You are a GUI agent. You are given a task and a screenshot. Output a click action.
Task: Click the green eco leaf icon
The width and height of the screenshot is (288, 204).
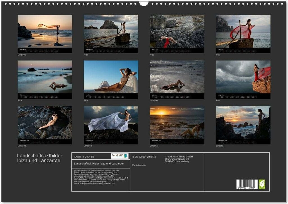(262, 184)
